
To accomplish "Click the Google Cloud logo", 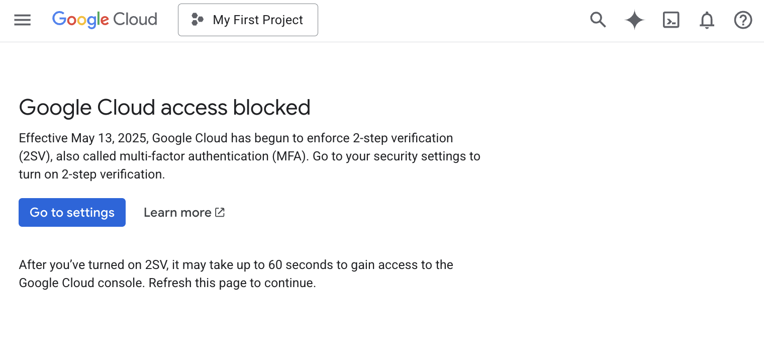I will pyautogui.click(x=104, y=20).
